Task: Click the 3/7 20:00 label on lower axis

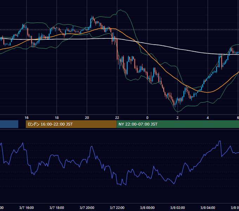Action: tap(87, 208)
